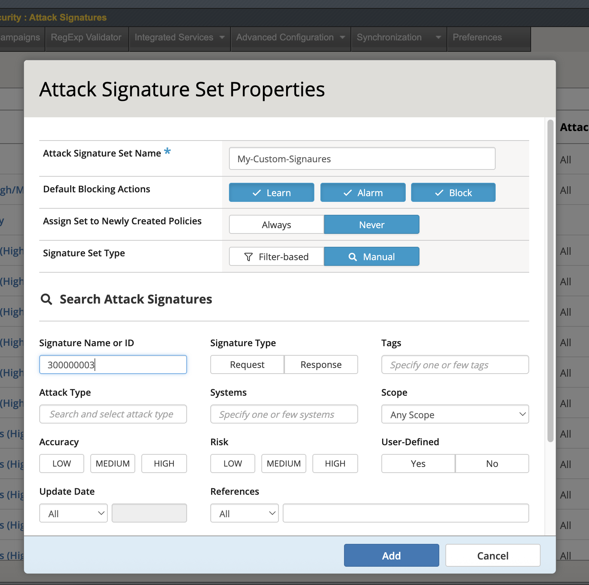Viewport: 589px width, 585px height.
Task: Filter by Request signature type
Action: [x=247, y=364]
